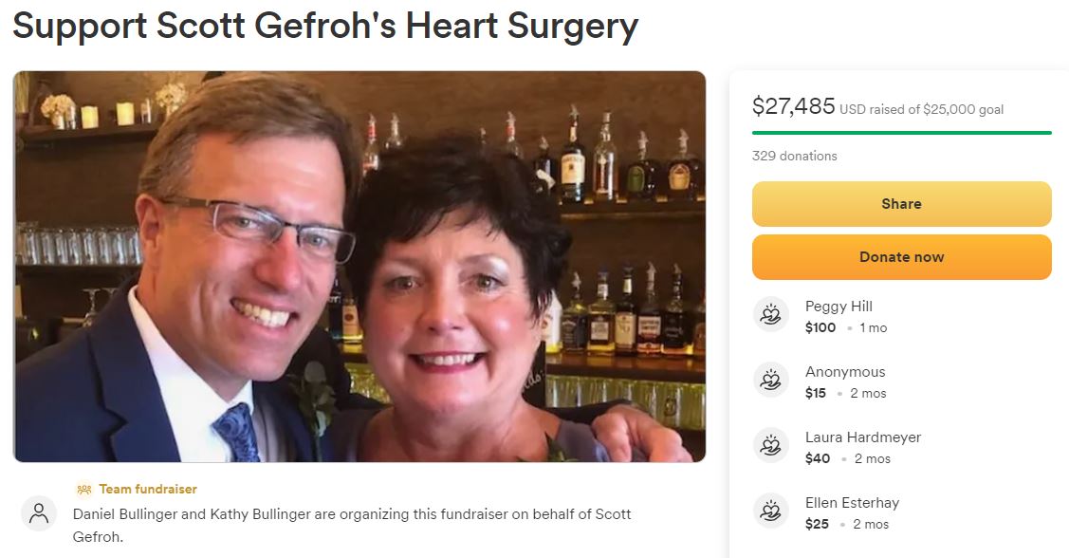Screen dimensions: 1069x558
Task: Click the donation heart icon beside Anonymous
Action: tap(770, 380)
